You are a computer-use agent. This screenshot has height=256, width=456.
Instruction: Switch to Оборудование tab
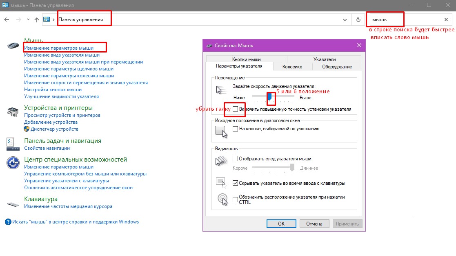pyautogui.click(x=337, y=67)
